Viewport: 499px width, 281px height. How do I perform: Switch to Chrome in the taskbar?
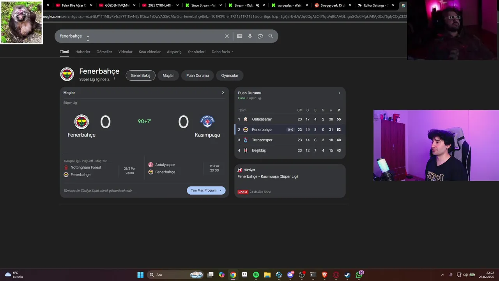click(233, 275)
